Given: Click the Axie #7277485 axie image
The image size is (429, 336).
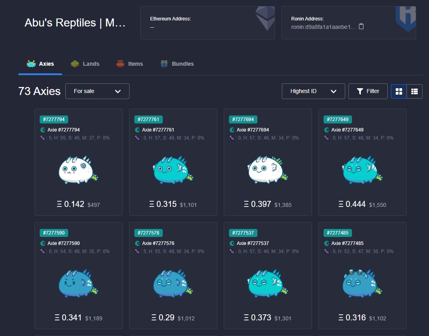Looking at the screenshot, I should (362, 283).
